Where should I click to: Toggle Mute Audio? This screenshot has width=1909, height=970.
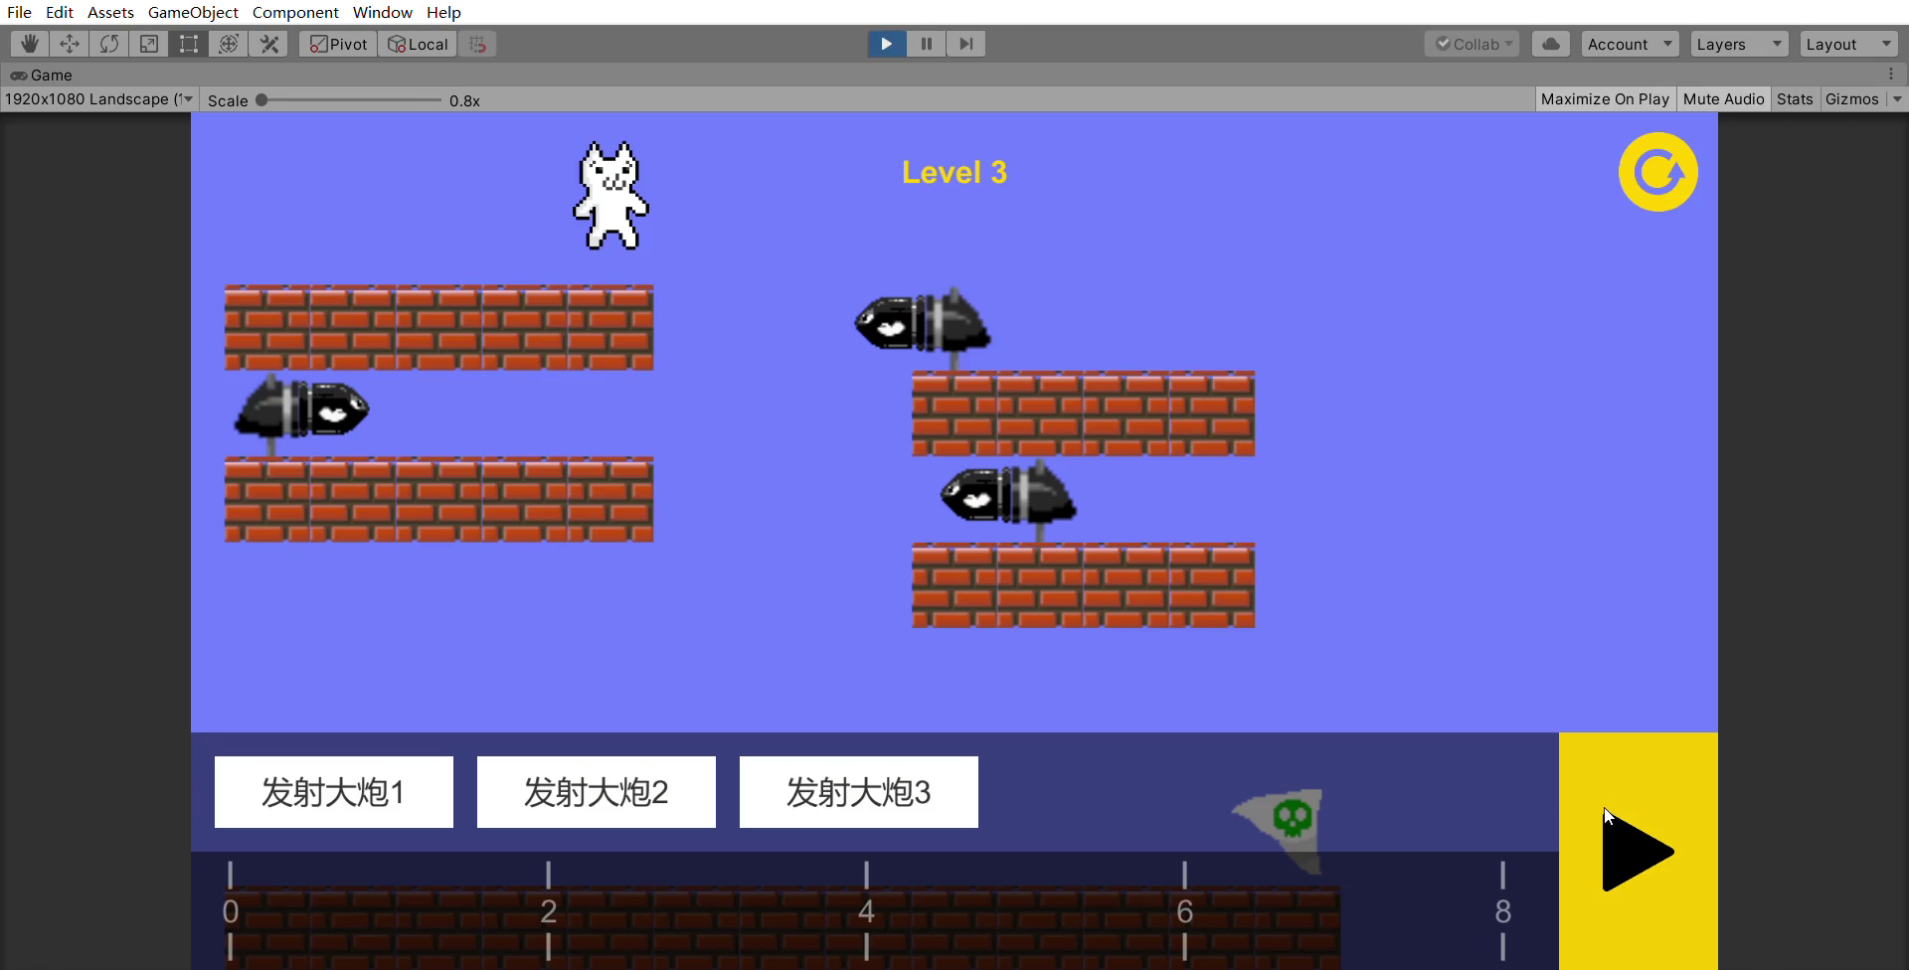tap(1723, 99)
